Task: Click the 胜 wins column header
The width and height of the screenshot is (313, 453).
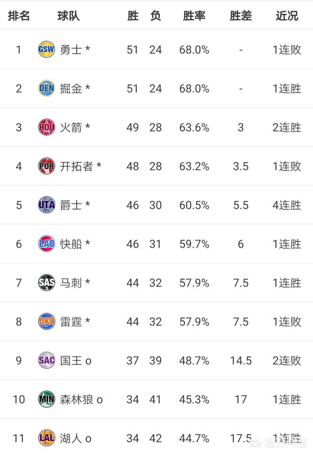Action: (133, 16)
